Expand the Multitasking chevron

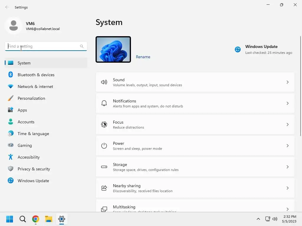[x=288, y=209]
